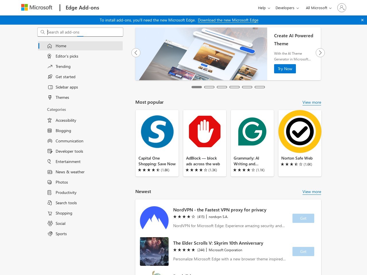Select the last carousel indicator

(260, 87)
